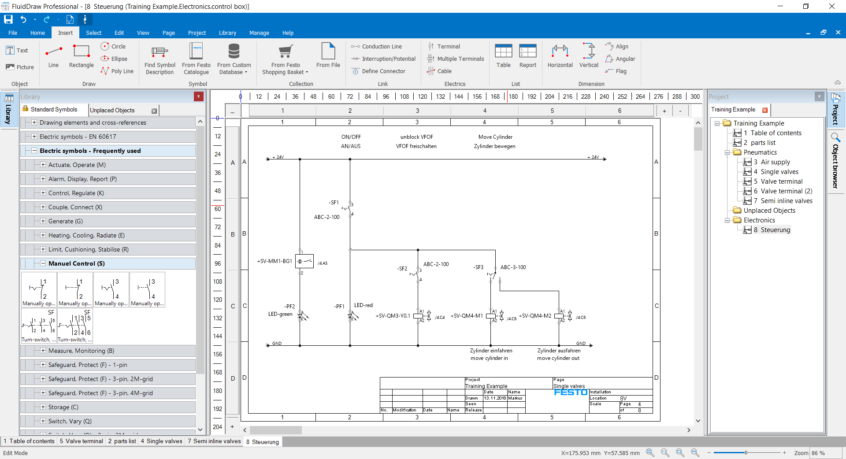Open the File menu
The image size is (846, 459).
point(13,33)
